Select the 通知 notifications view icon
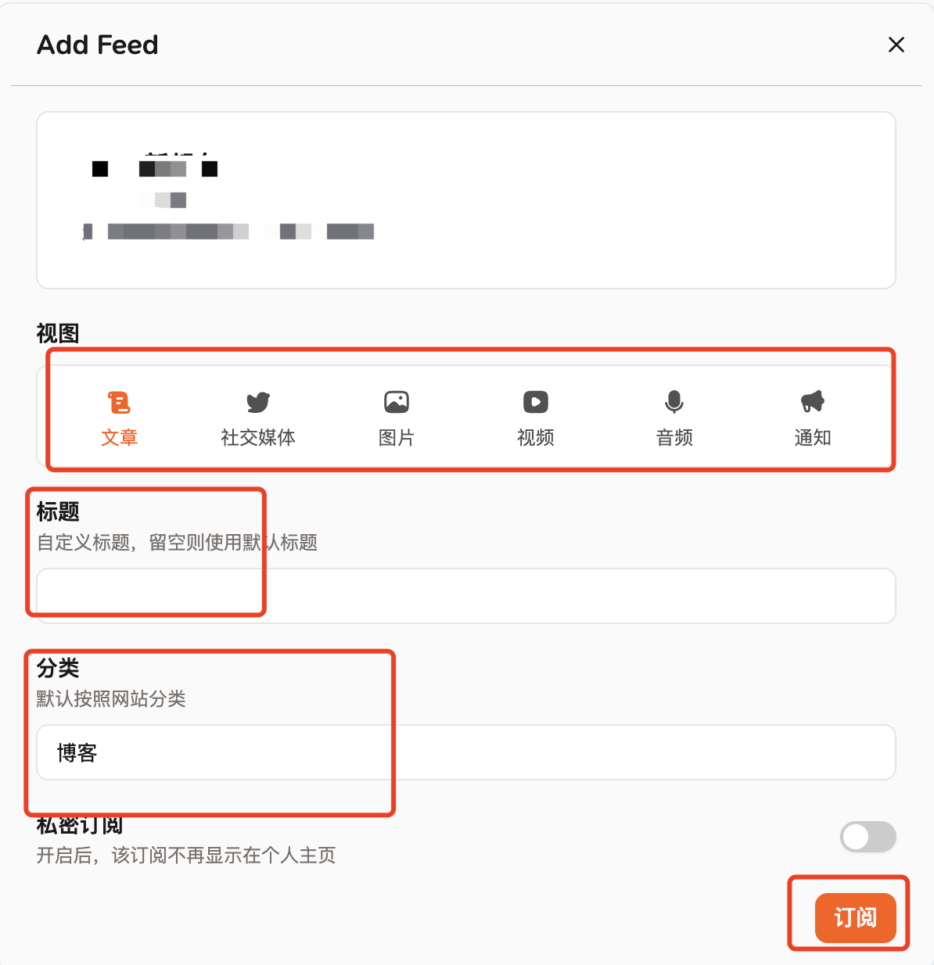Screen dimensions: 934x965 [x=812, y=417]
